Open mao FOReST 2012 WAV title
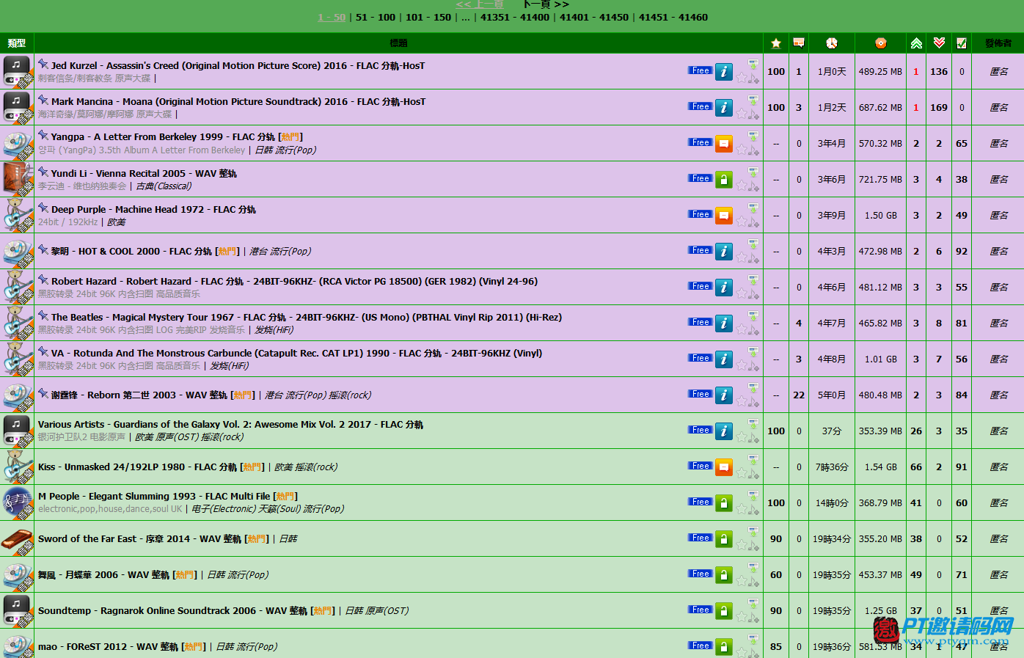The width and height of the screenshot is (1024, 658). pos(108,646)
